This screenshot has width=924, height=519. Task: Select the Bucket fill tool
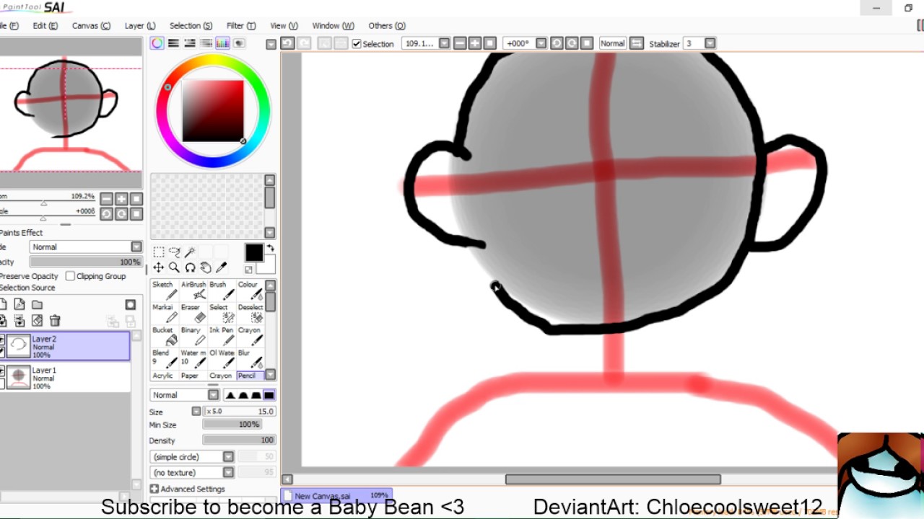[164, 337]
